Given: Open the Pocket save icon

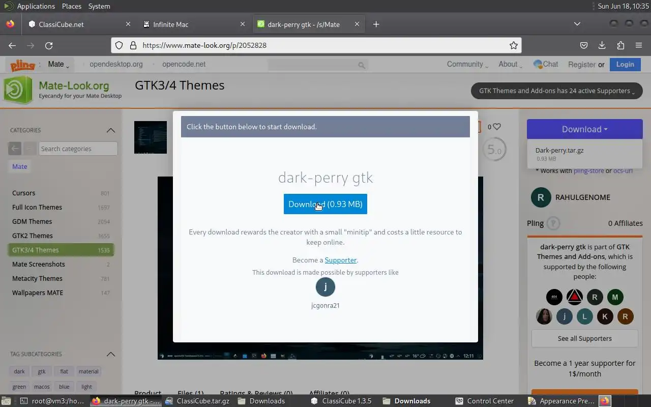Looking at the screenshot, I should 584,45.
